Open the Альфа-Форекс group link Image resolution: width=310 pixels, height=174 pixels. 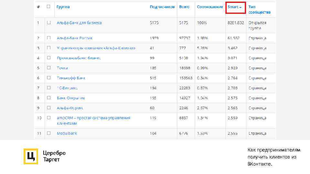[x=70, y=108]
